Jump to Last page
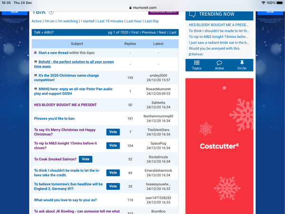The image size is (285, 214). tap(173, 32)
